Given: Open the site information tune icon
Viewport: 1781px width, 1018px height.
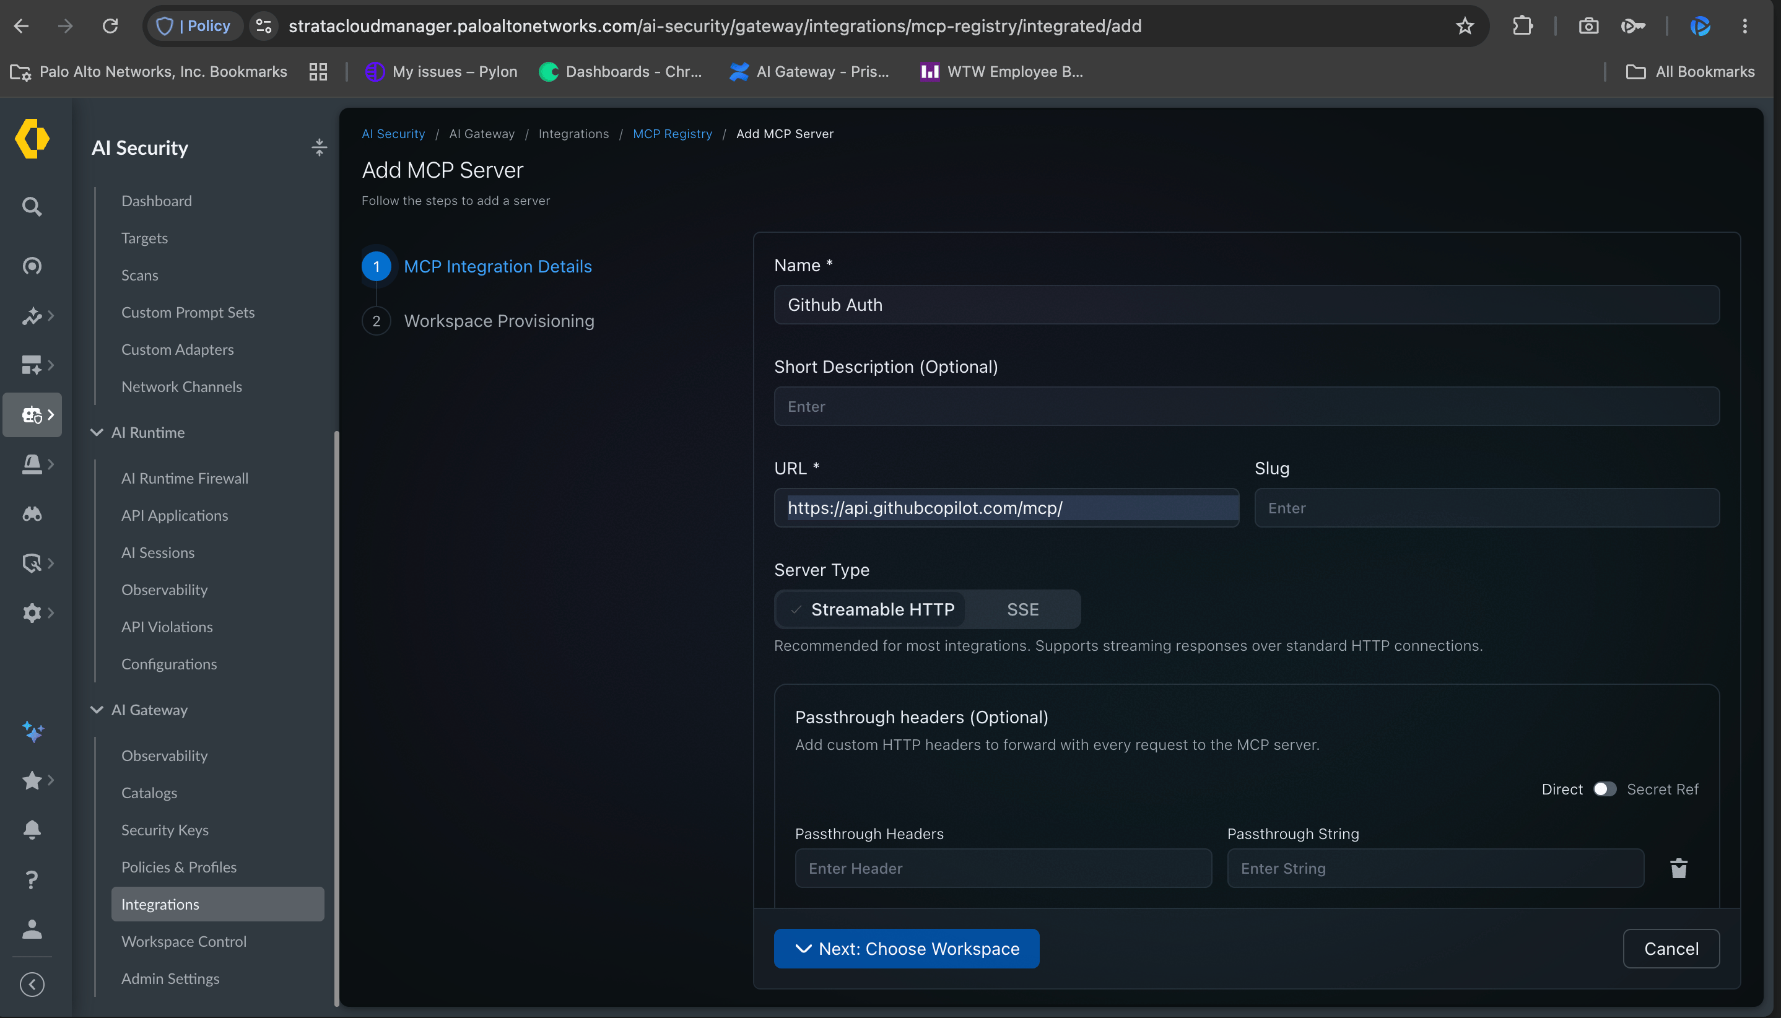Looking at the screenshot, I should pyautogui.click(x=264, y=26).
